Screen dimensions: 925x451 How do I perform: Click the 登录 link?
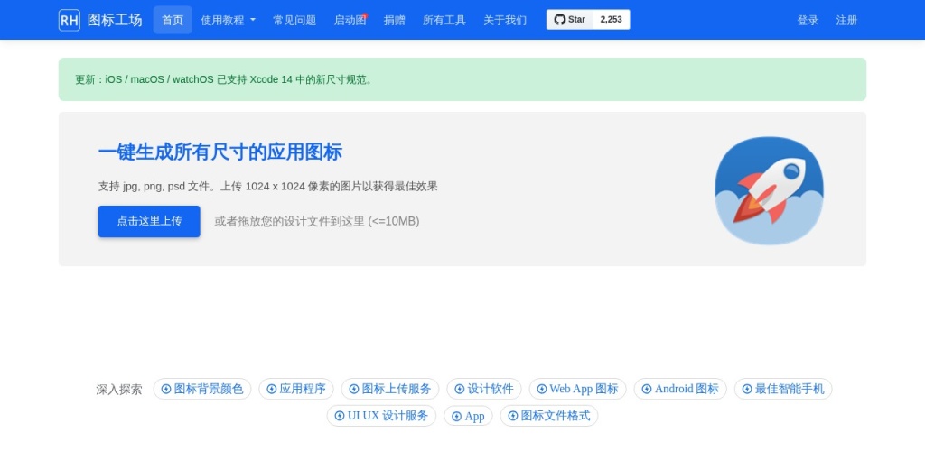click(x=808, y=20)
